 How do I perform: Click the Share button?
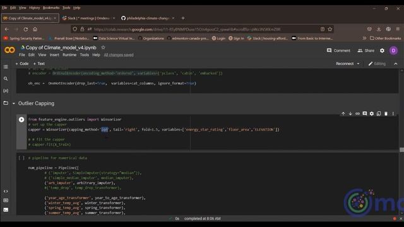pyautogui.click(x=366, y=50)
